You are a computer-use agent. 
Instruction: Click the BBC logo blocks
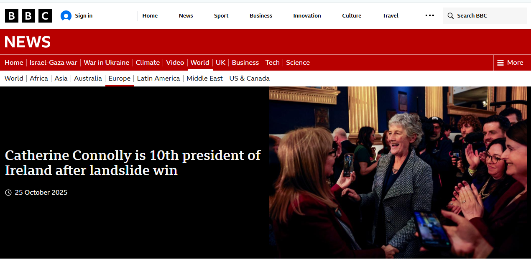coord(28,16)
